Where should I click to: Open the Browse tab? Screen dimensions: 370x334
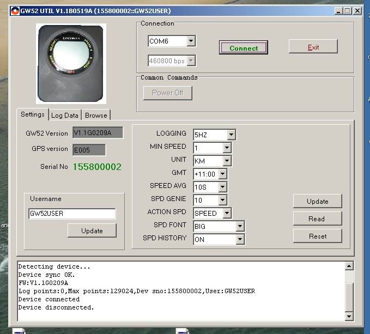coord(96,116)
